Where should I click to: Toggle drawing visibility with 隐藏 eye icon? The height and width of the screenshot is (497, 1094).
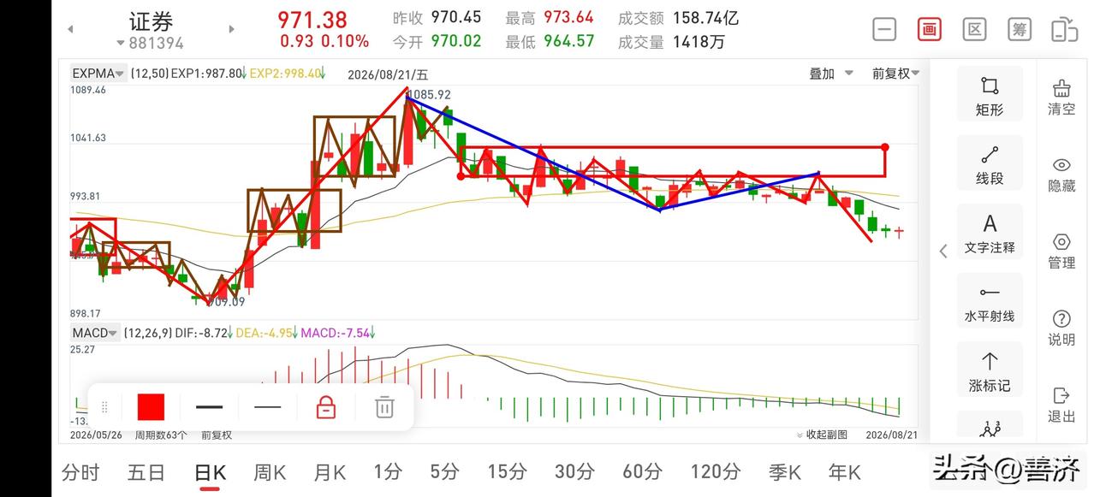(1061, 174)
